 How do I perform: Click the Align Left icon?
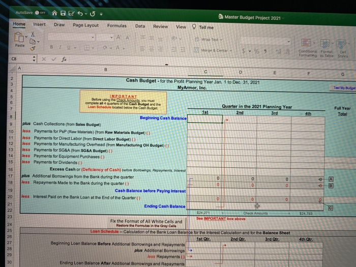142,49
